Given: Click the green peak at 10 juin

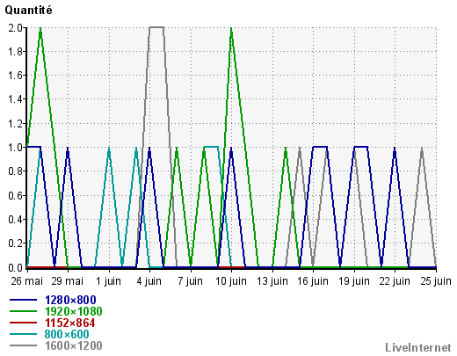Looking at the screenshot, I should (231, 29).
